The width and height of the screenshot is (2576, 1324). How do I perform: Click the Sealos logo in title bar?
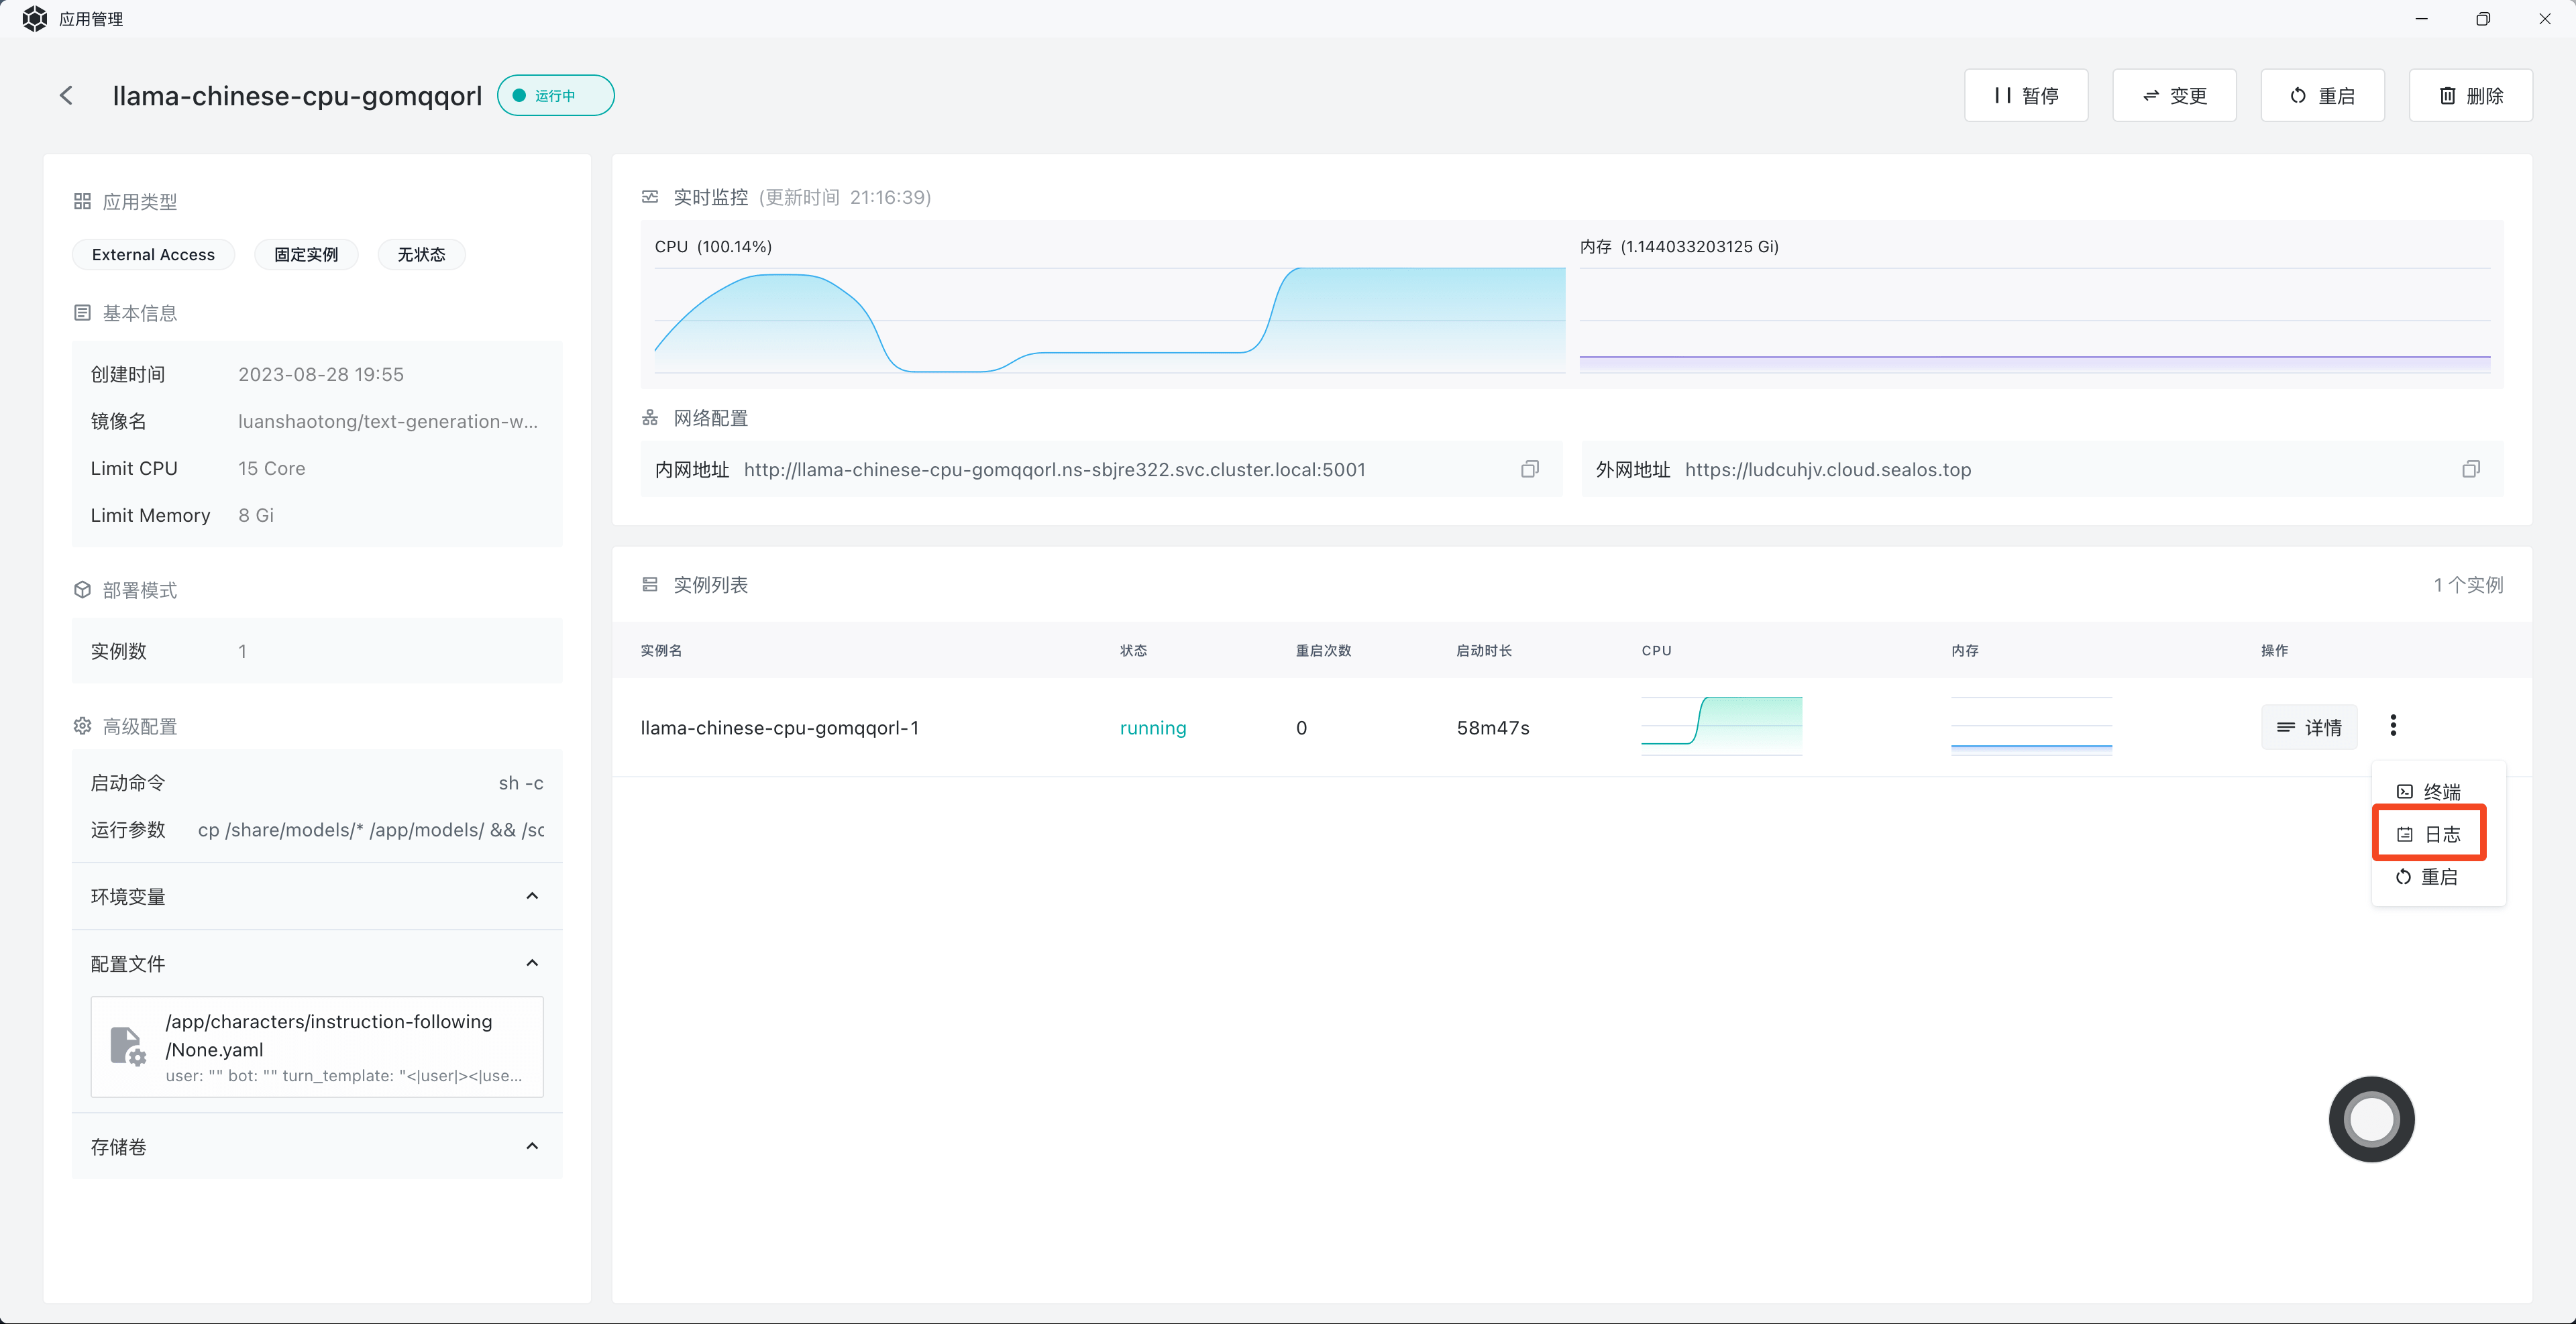34,19
